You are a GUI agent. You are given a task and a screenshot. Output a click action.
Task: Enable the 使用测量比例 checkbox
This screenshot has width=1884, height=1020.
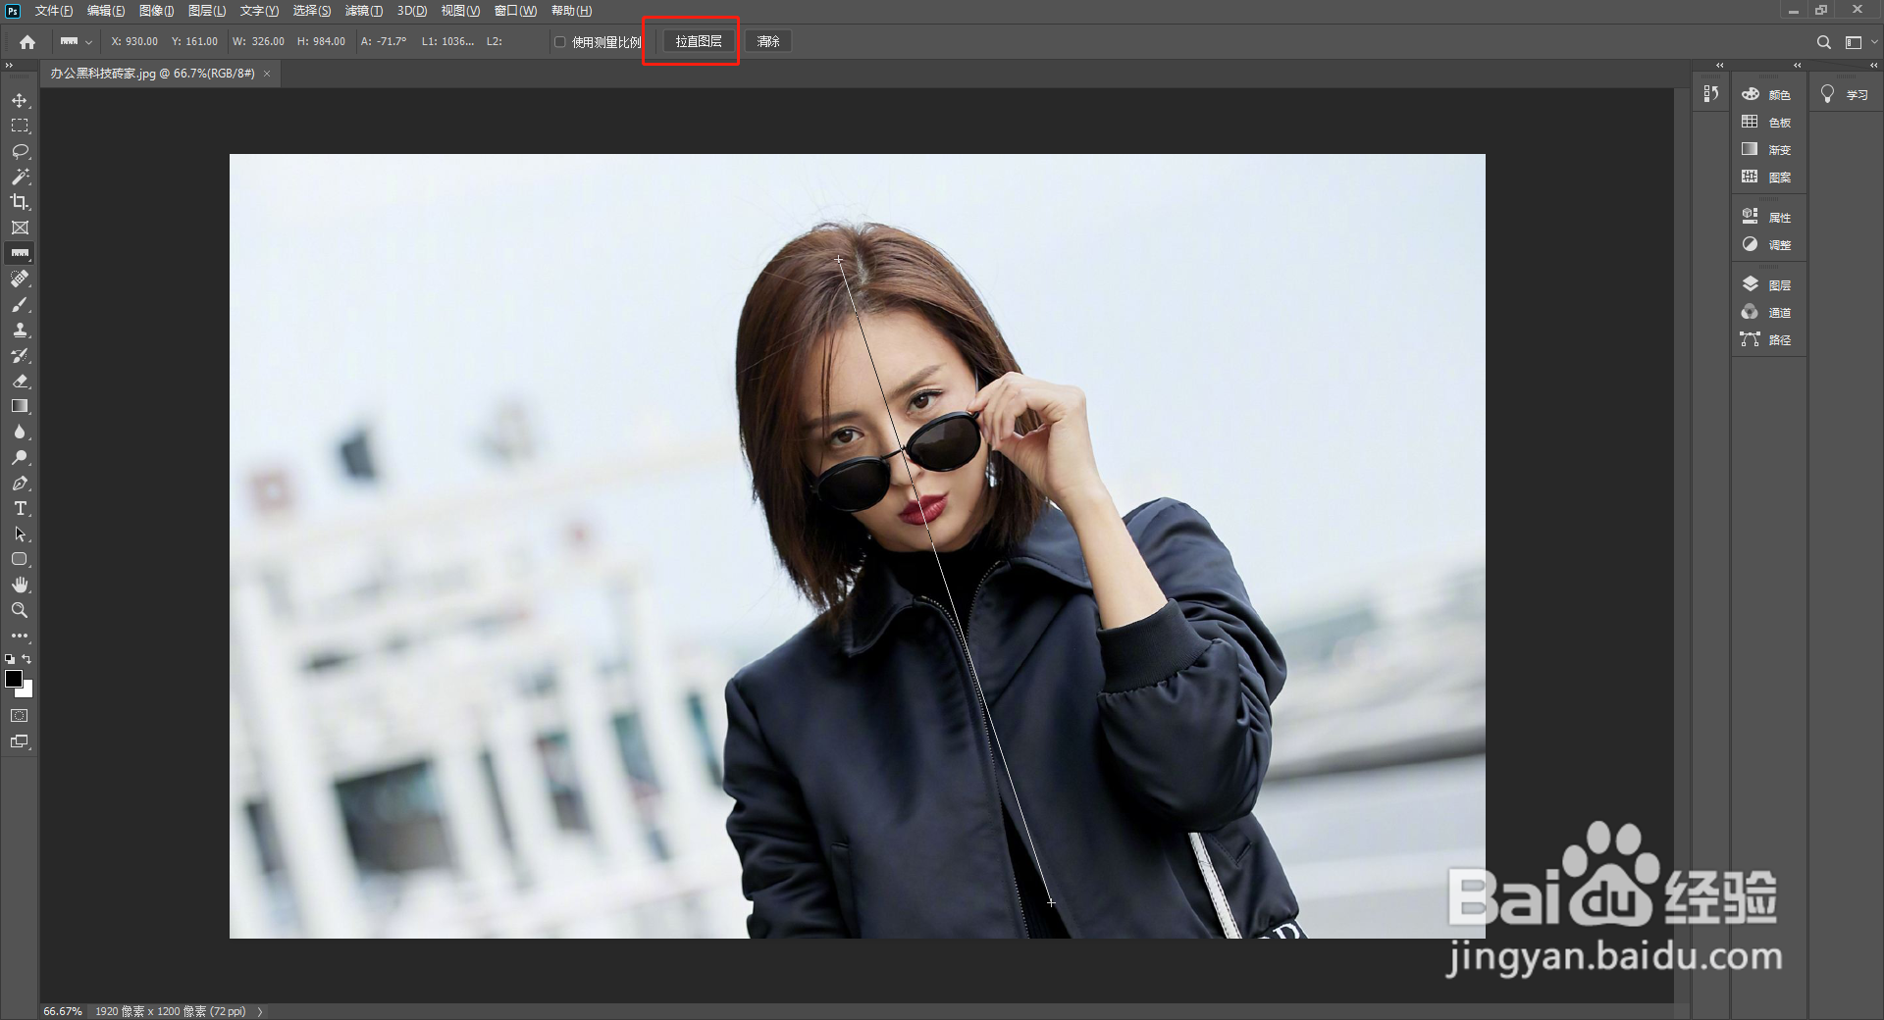tap(560, 42)
